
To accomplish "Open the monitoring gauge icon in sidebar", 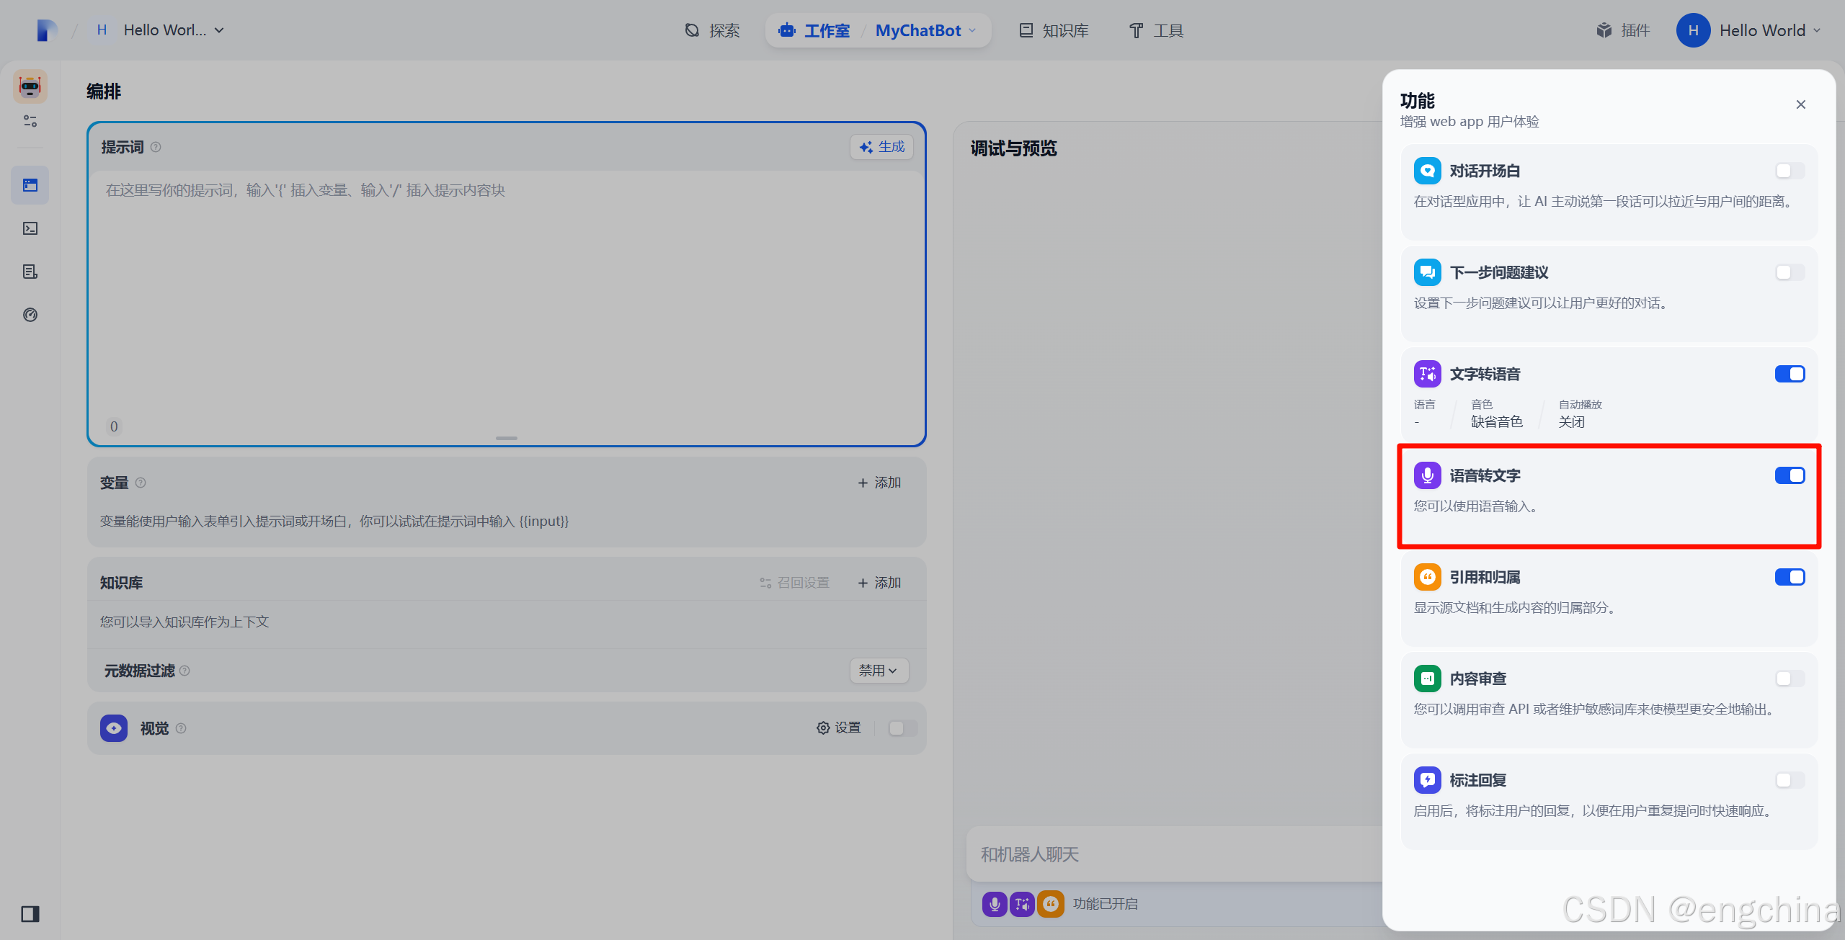I will (x=30, y=315).
